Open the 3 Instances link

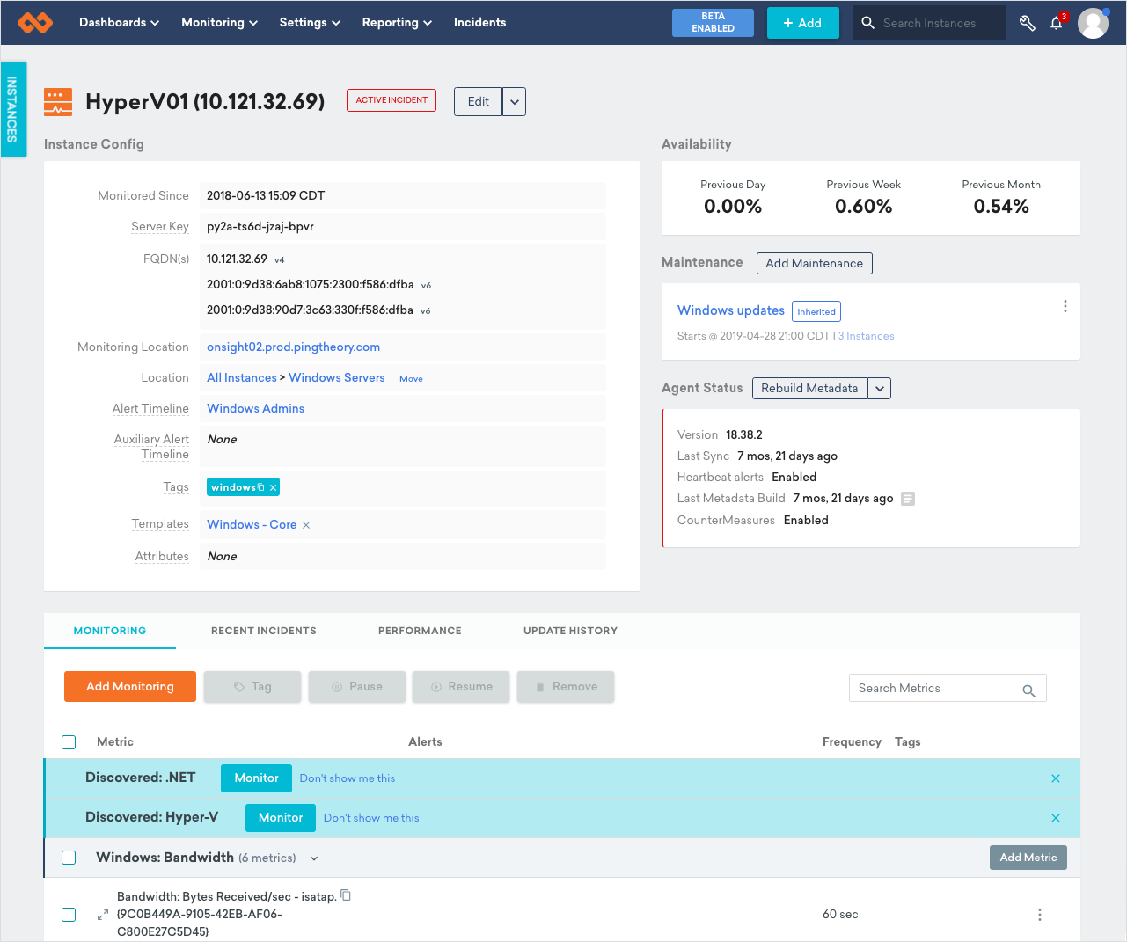(x=866, y=336)
